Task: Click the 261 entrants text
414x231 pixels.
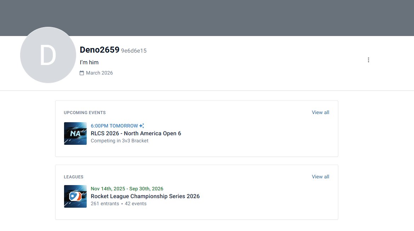Action: point(105,203)
